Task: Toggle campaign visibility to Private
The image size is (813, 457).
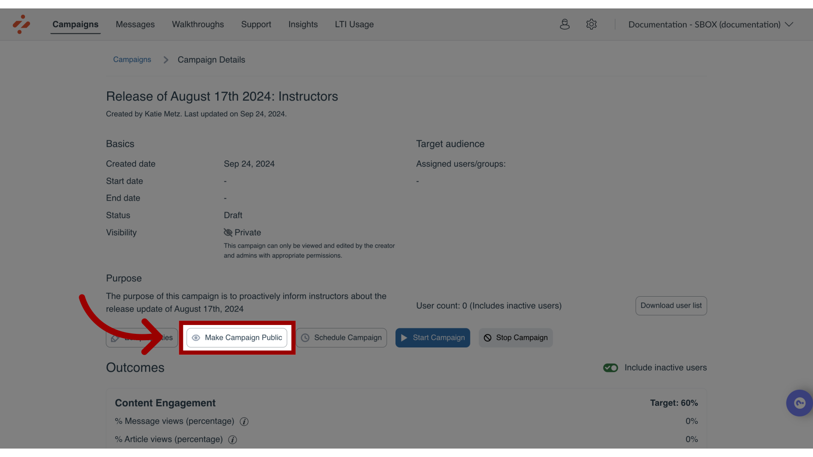Action: [x=237, y=337]
